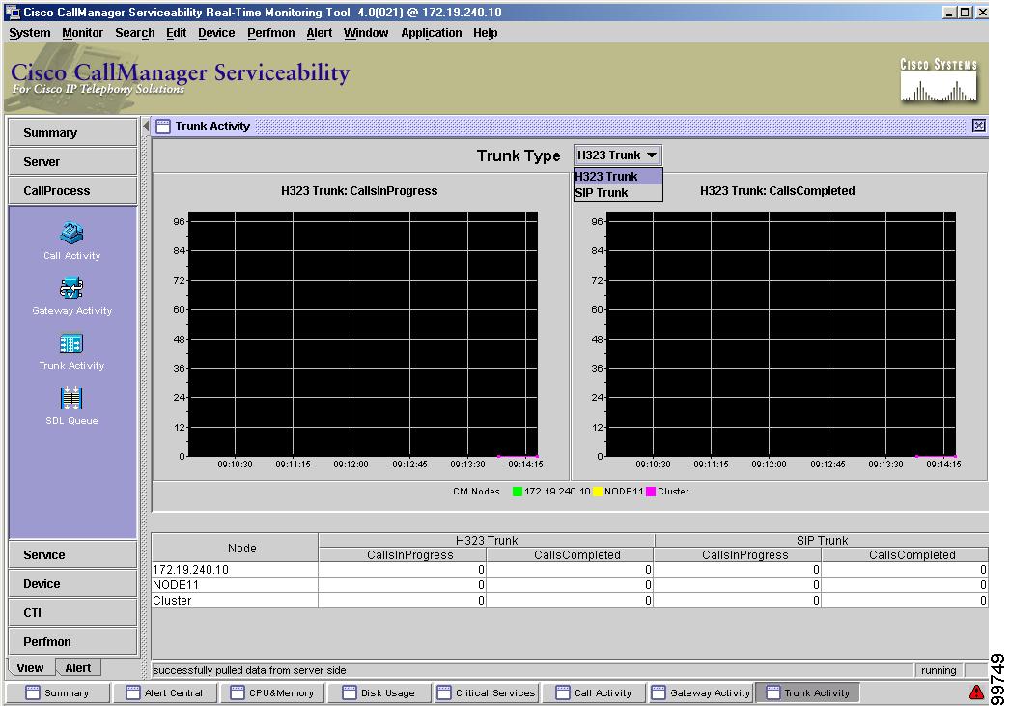Click the SIP Trunk table group header
This screenshot has height=706, width=1010.
pyautogui.click(x=822, y=541)
